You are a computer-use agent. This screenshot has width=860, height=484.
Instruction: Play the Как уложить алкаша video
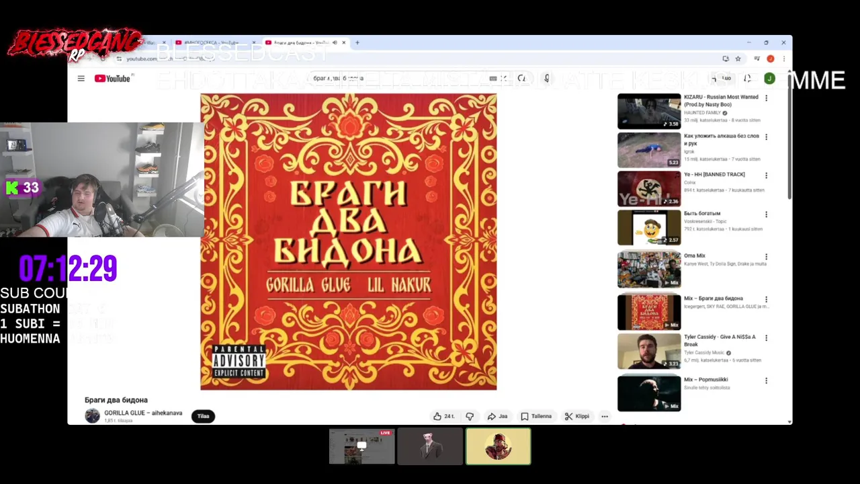(x=649, y=149)
